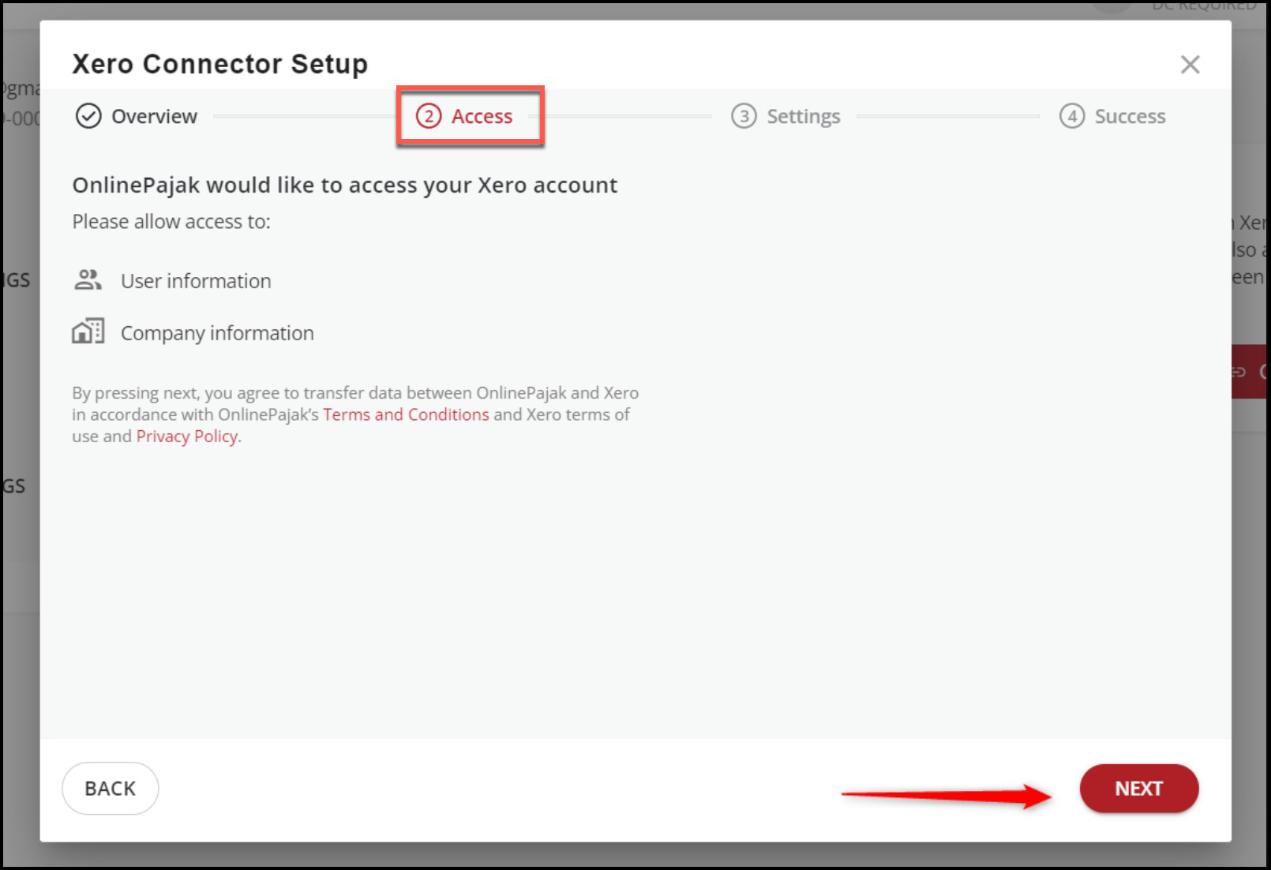Viewport: 1271px width, 870px height.
Task: Click the User information people icon
Action: (88, 280)
